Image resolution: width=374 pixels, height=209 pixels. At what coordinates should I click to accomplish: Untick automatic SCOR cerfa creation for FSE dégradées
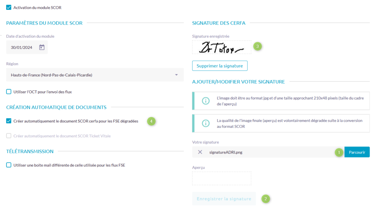coord(9,121)
